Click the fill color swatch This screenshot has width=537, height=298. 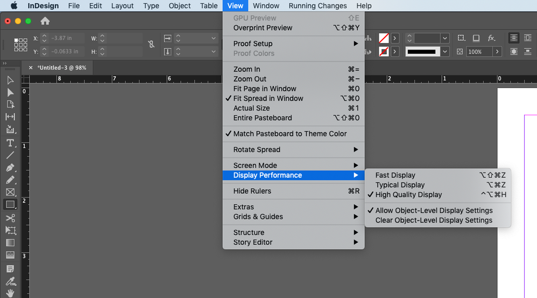coord(384,38)
